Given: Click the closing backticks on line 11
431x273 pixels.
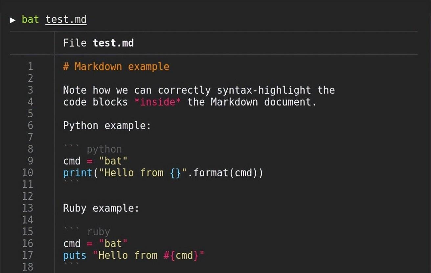Looking at the screenshot, I should click(71, 181).
